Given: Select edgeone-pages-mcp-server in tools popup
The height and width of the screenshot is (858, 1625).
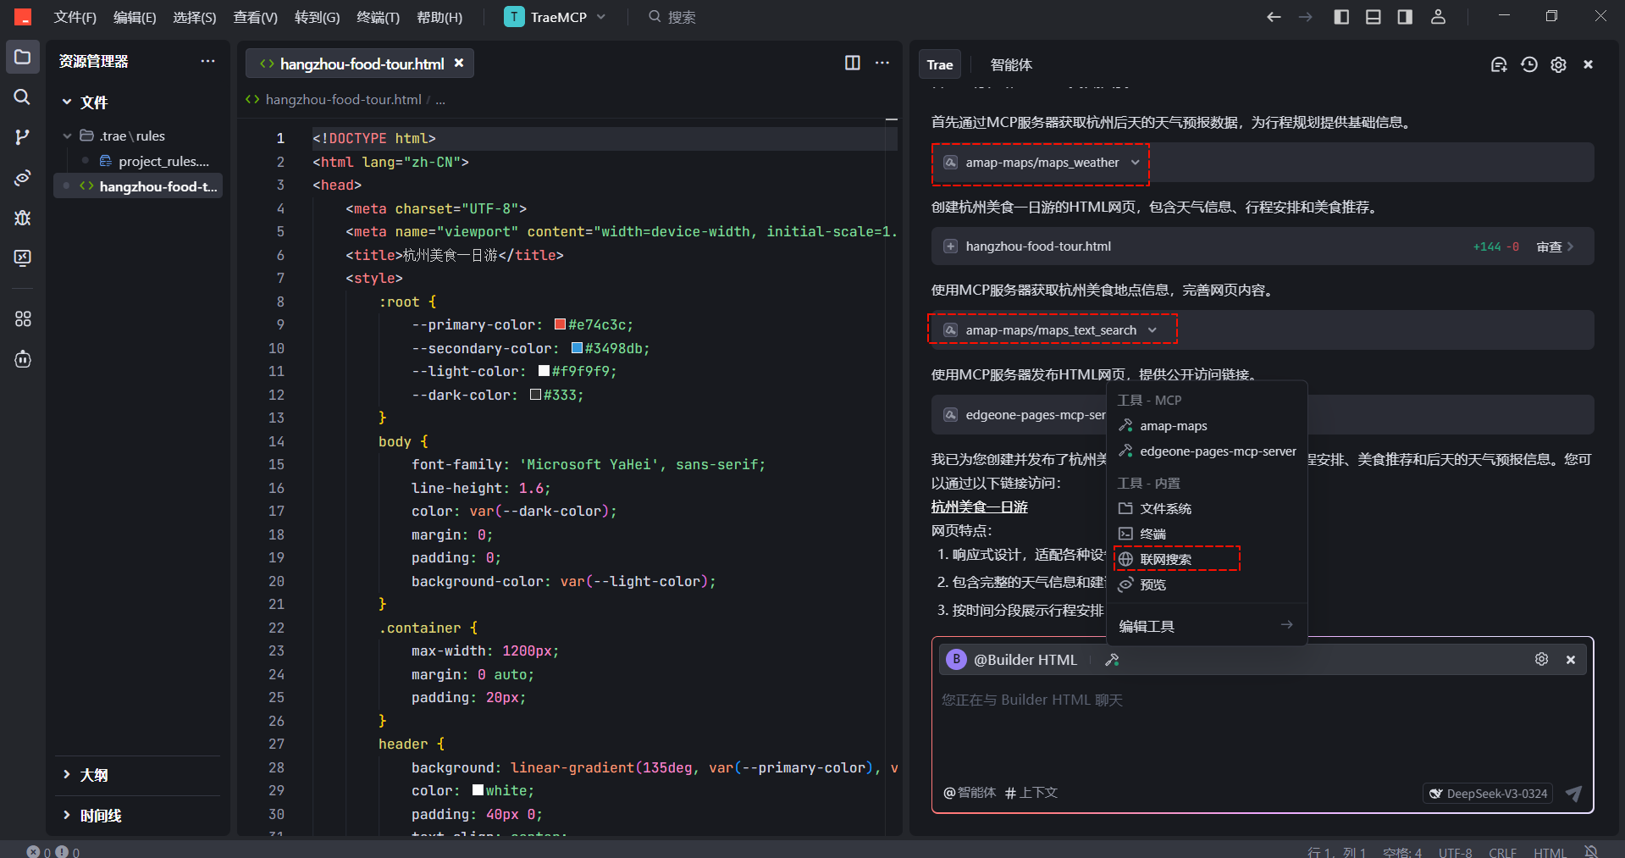Looking at the screenshot, I should (1207, 451).
